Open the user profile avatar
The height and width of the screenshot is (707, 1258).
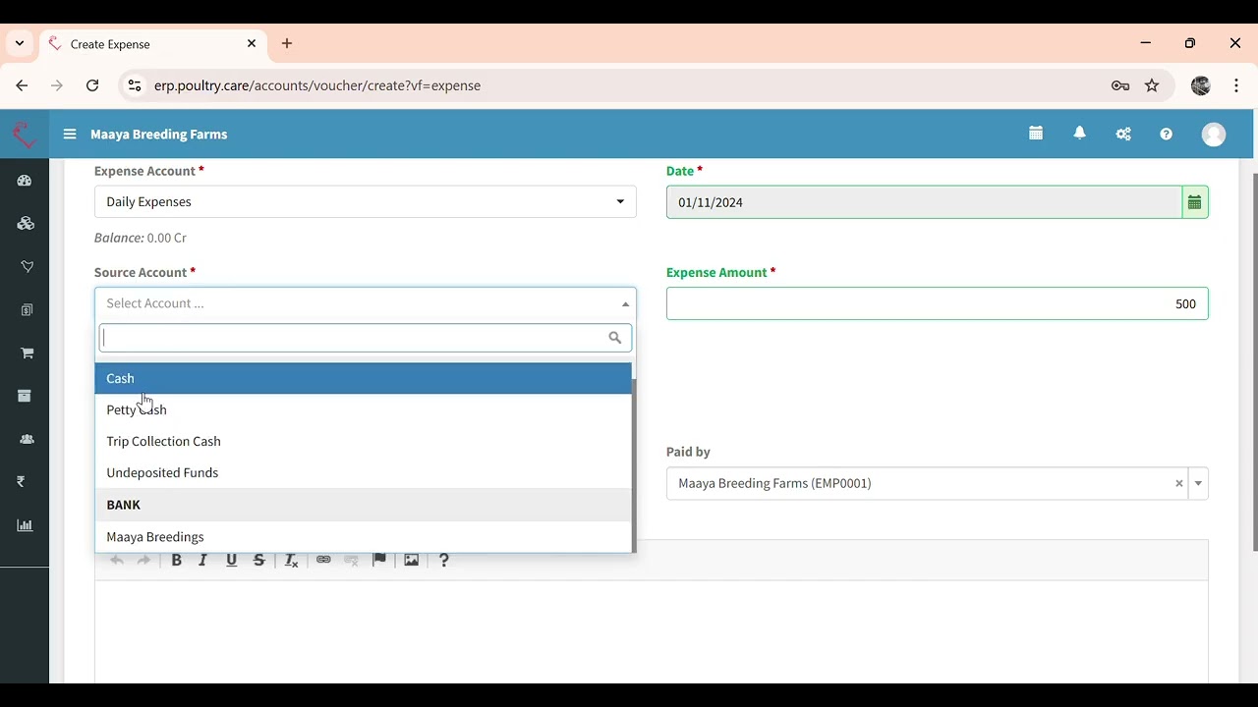coord(1214,135)
